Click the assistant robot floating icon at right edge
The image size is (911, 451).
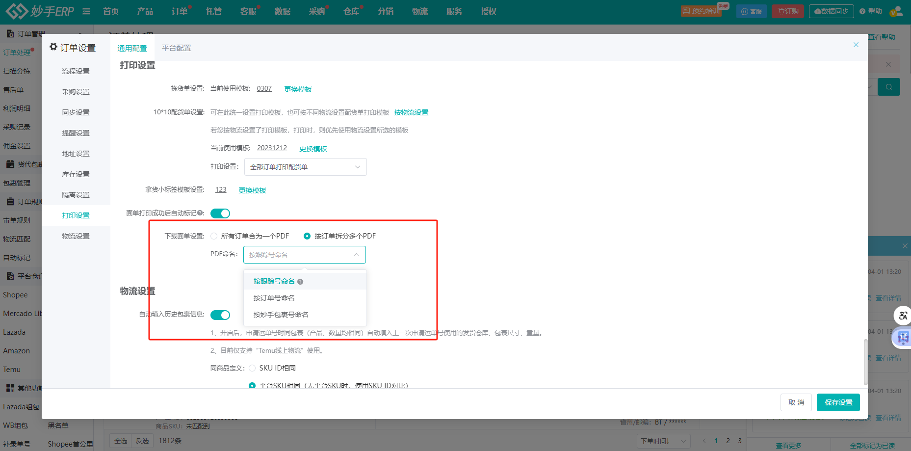coord(903,337)
